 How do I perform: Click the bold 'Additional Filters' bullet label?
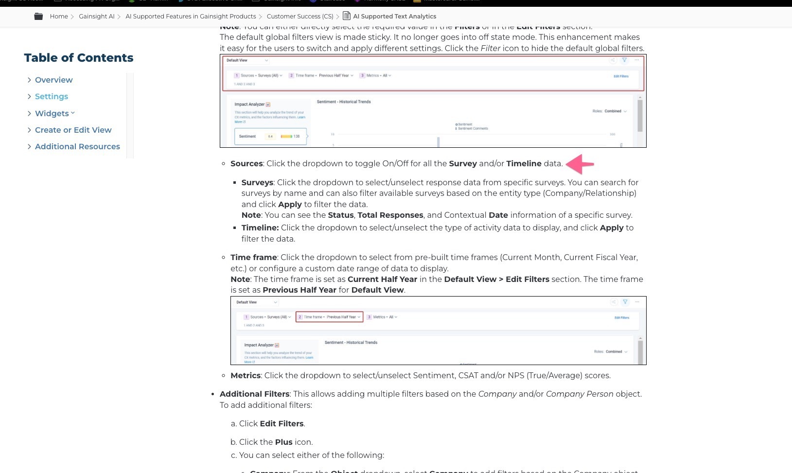point(255,394)
